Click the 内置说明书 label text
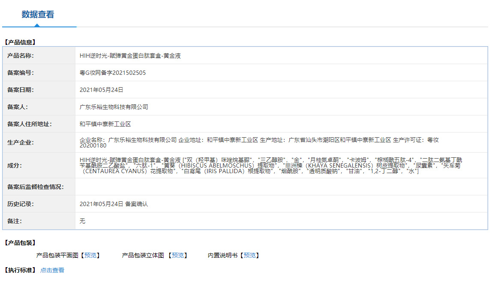This screenshot has width=495, height=283. (223, 255)
